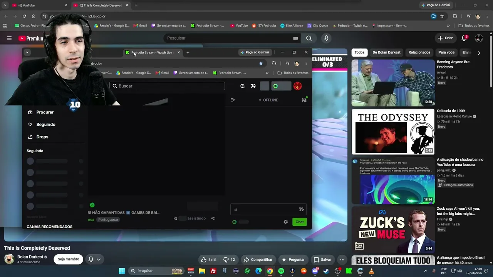Open Todos os favoritos in Kick window

[293, 73]
